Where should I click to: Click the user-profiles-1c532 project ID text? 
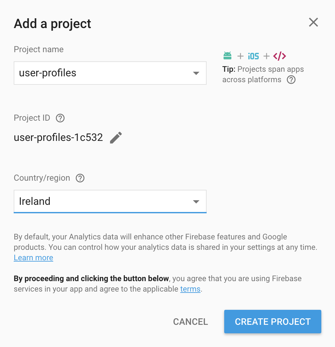click(x=58, y=138)
